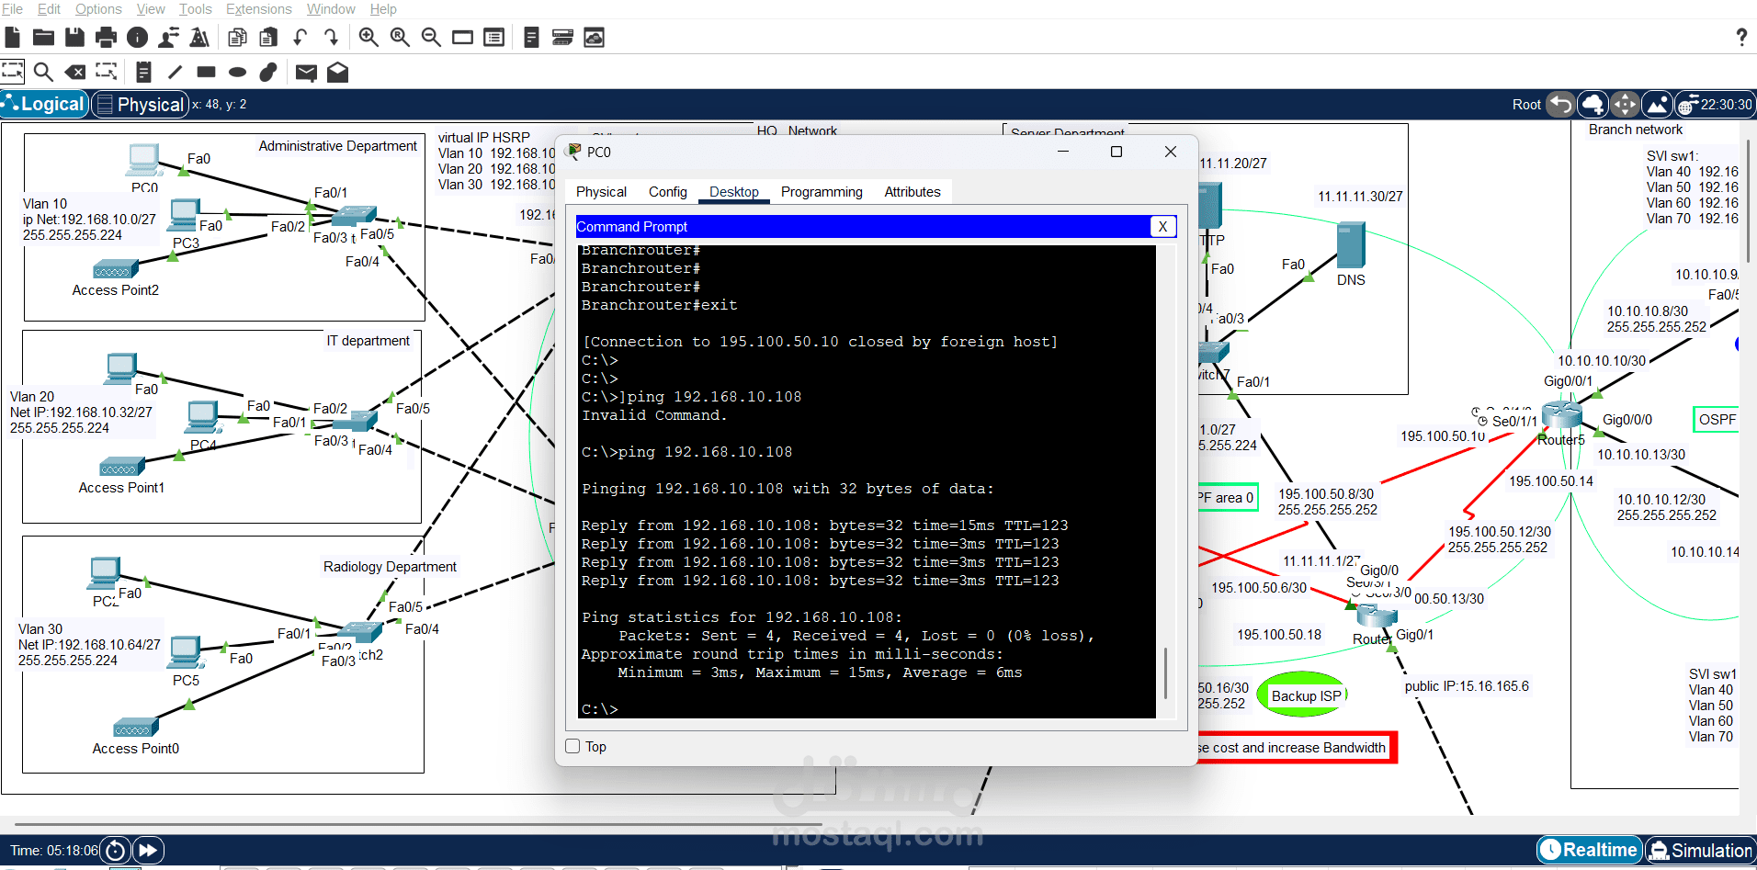The height and width of the screenshot is (870, 1757).
Task: Click Fast Forward Time button
Action: 148,851
